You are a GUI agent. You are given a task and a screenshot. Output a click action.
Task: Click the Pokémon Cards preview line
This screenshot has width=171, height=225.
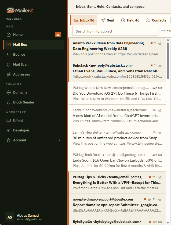[x=117, y=188]
